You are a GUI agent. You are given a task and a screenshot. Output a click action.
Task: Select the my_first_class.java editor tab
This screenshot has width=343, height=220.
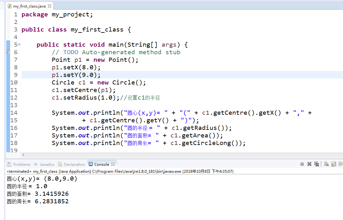coord(29,6)
